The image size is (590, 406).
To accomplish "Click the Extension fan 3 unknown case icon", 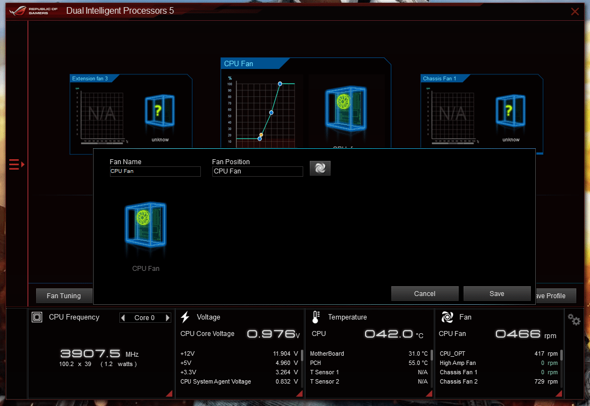I will tap(160, 110).
